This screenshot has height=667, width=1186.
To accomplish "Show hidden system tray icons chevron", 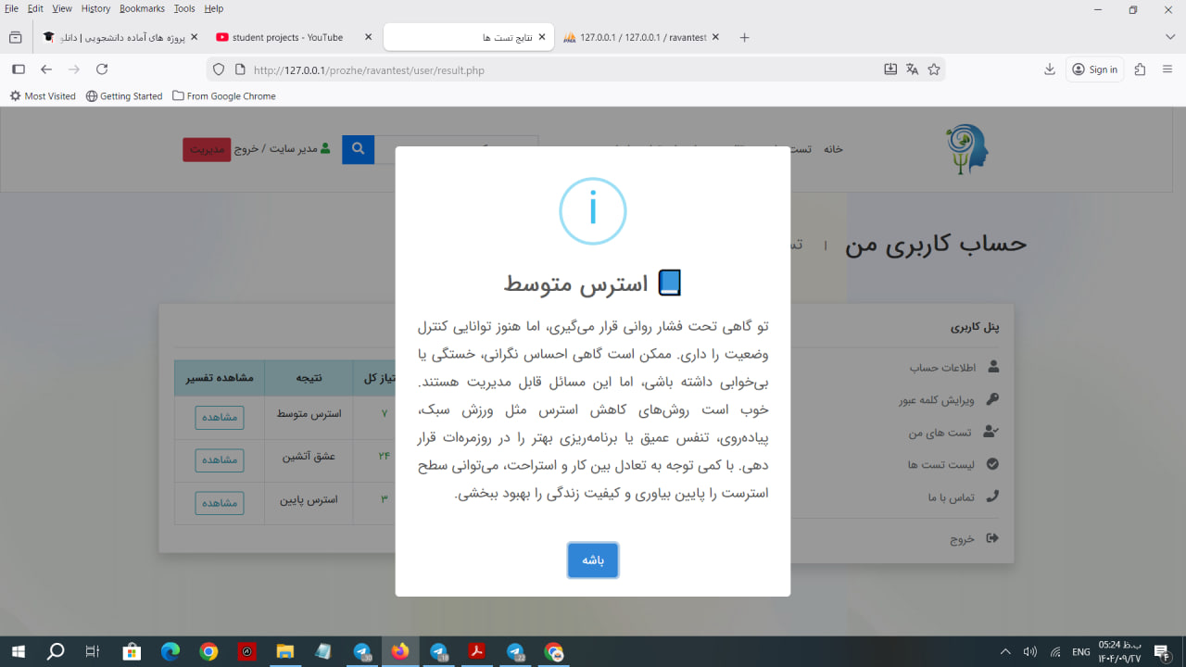I will click(1005, 651).
